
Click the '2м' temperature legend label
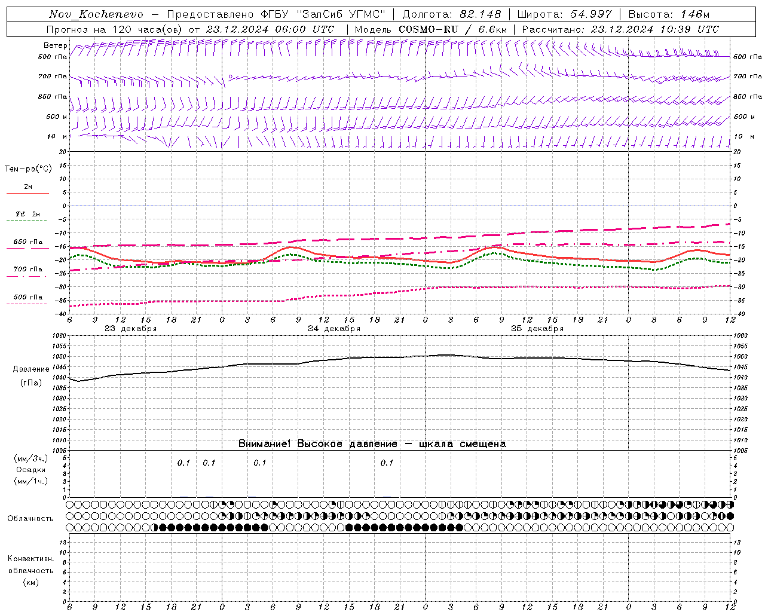28,186
